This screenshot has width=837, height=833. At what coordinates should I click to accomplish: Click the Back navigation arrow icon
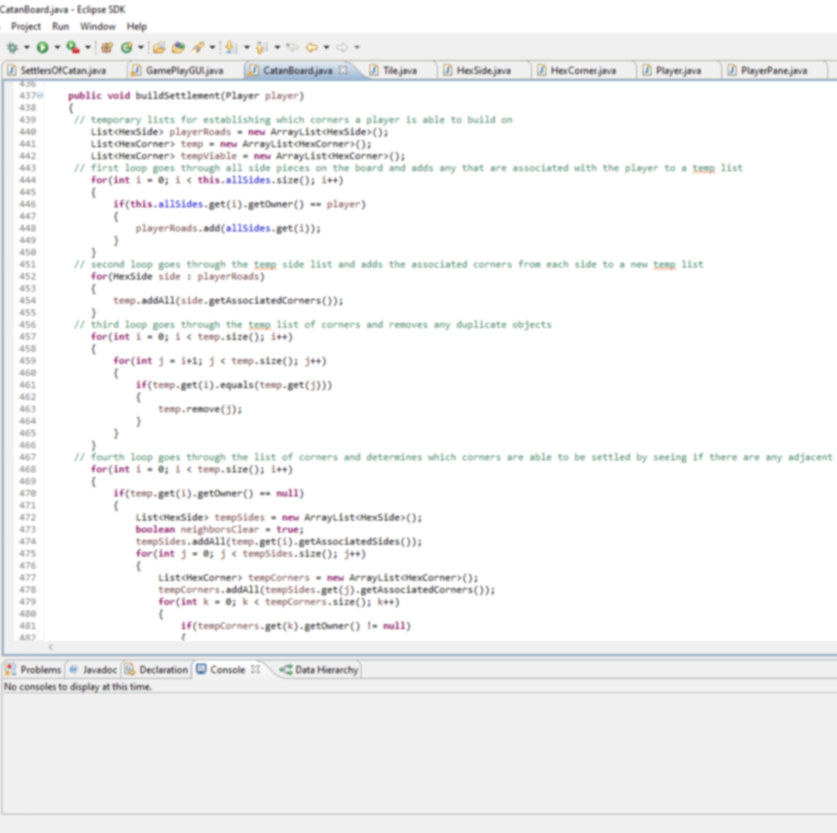[x=312, y=47]
